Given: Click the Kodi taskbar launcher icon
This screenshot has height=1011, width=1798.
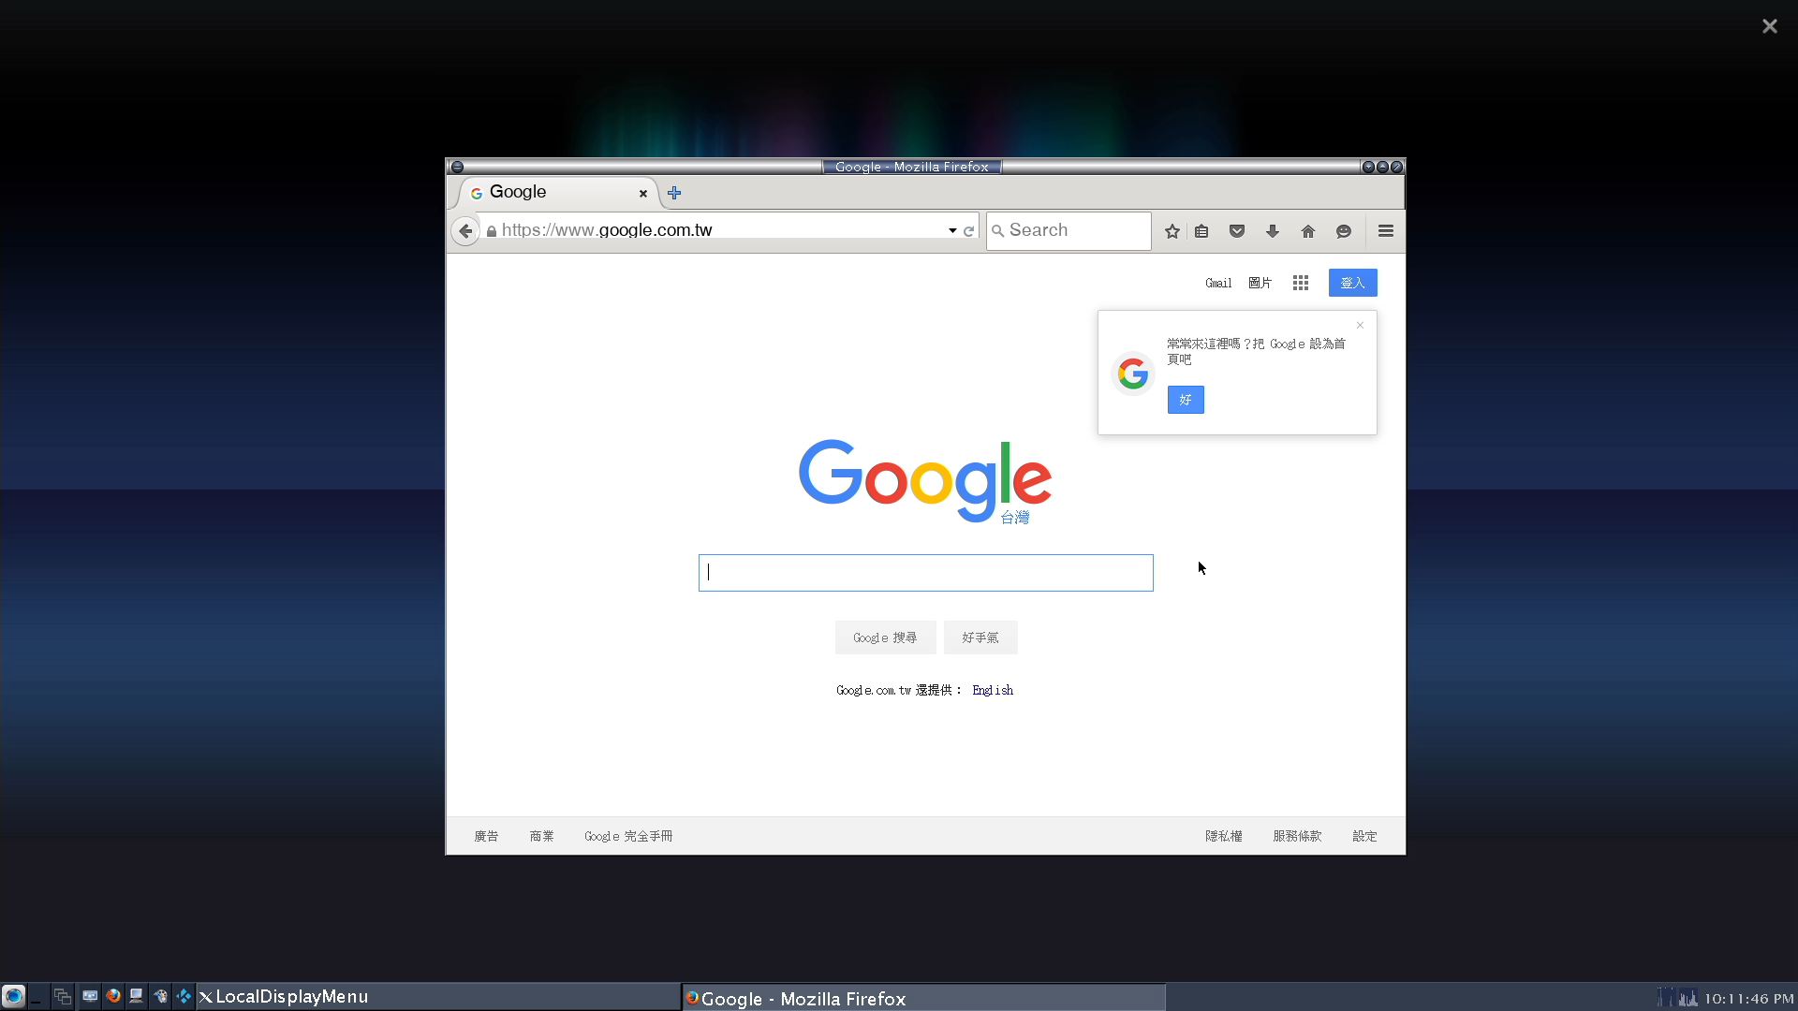Looking at the screenshot, I should (184, 996).
